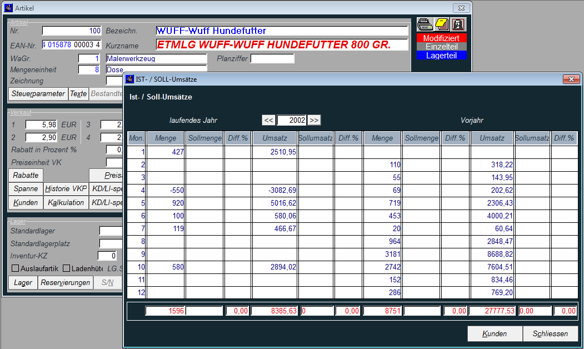Click Menge cell 427 in month 1
The image size is (584, 349).
166,152
